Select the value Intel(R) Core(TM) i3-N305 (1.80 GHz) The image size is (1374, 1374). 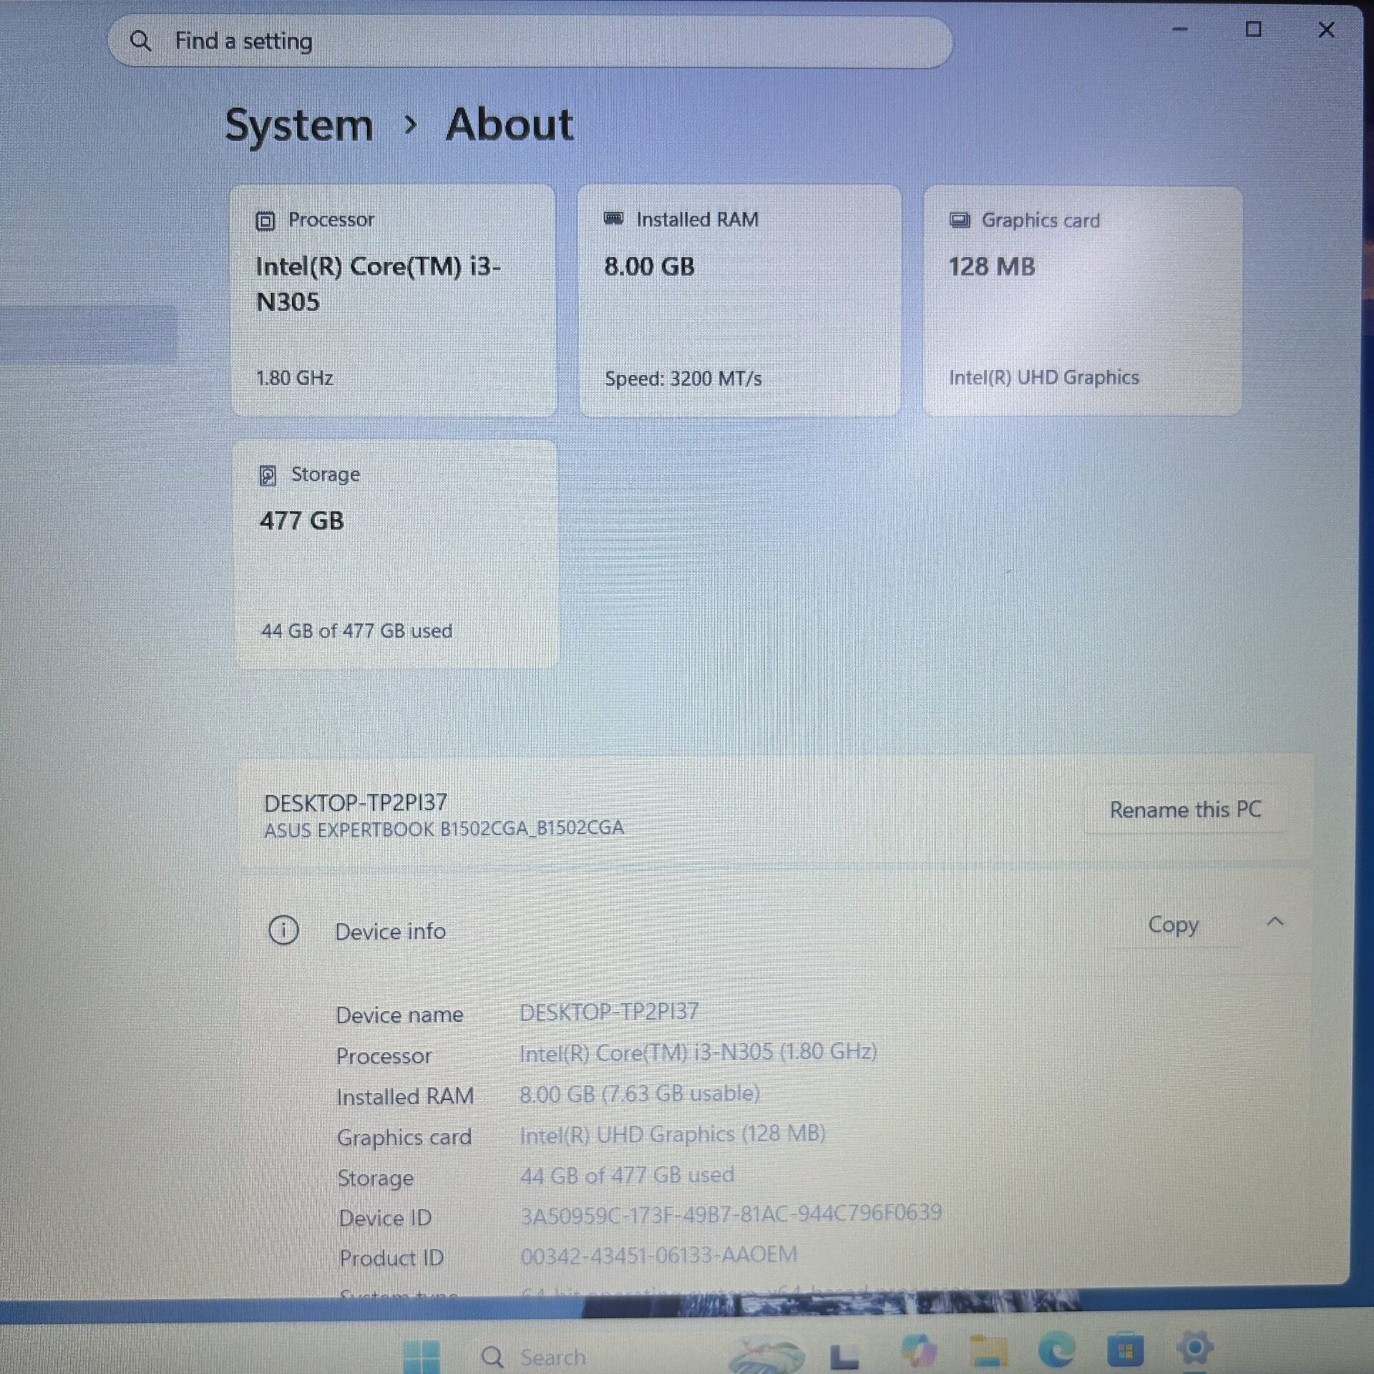click(x=698, y=1052)
